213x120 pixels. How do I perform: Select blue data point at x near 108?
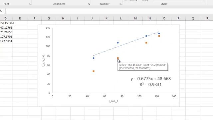click(x=146, y=36)
